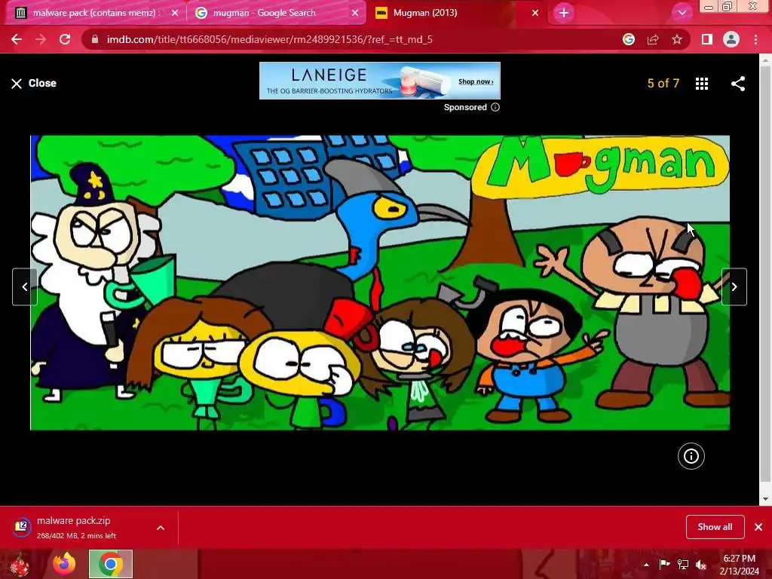Open a new browser tab

pos(564,13)
